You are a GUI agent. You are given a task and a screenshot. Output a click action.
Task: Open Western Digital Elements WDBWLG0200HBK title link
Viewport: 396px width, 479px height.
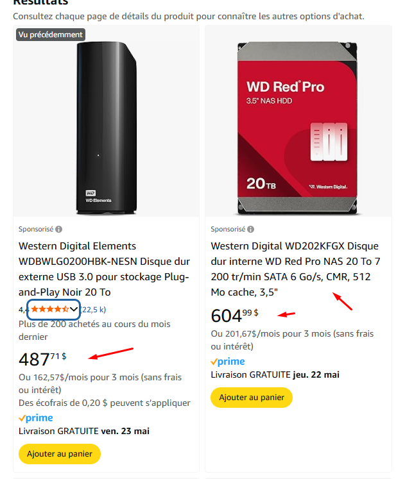pyautogui.click(x=104, y=269)
